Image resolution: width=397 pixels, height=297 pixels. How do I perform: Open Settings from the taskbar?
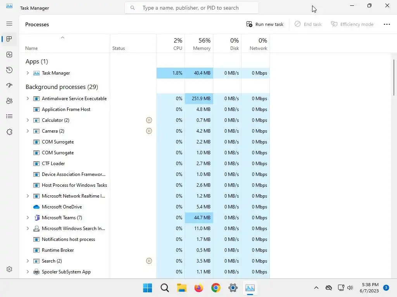point(233,288)
